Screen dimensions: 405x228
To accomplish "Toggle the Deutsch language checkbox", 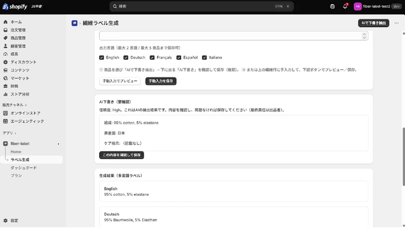I will pos(126,57).
